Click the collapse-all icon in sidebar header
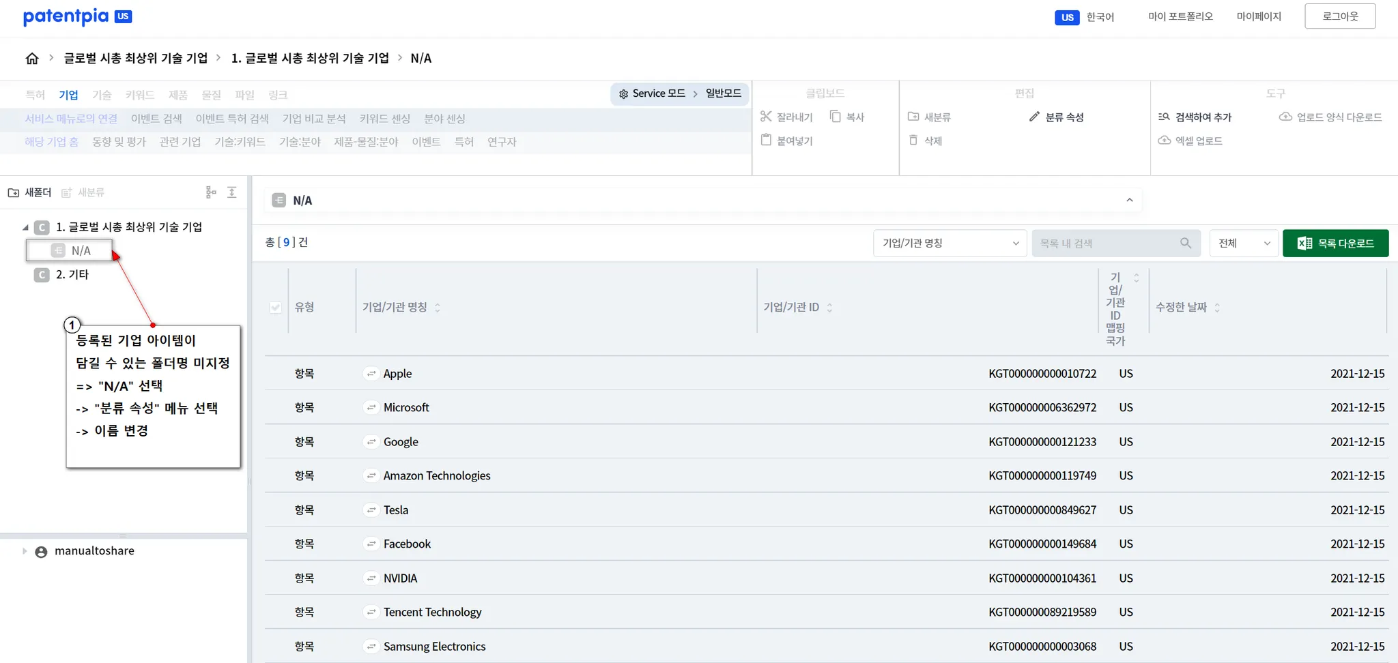1398x663 pixels. (x=232, y=192)
